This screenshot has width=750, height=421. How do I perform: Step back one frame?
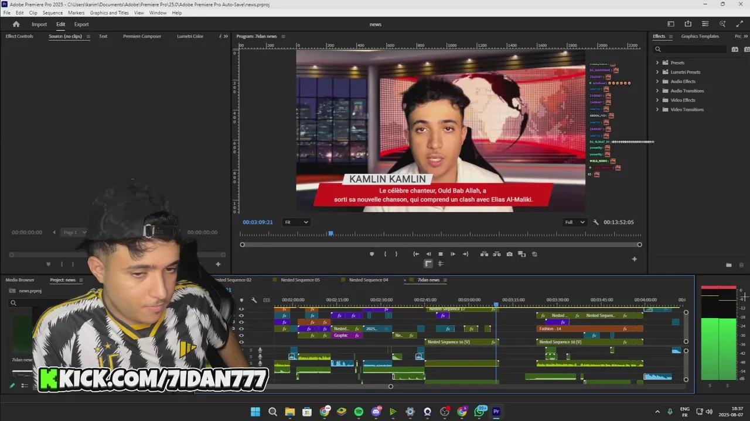coord(428,254)
